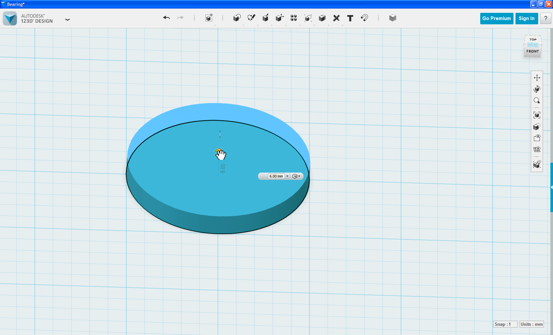Image resolution: width=553 pixels, height=335 pixels.
Task: Open the Units : mm setting
Action: 532,324
